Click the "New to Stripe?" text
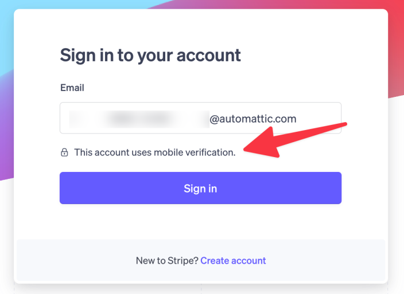The image size is (404, 294). click(x=167, y=260)
